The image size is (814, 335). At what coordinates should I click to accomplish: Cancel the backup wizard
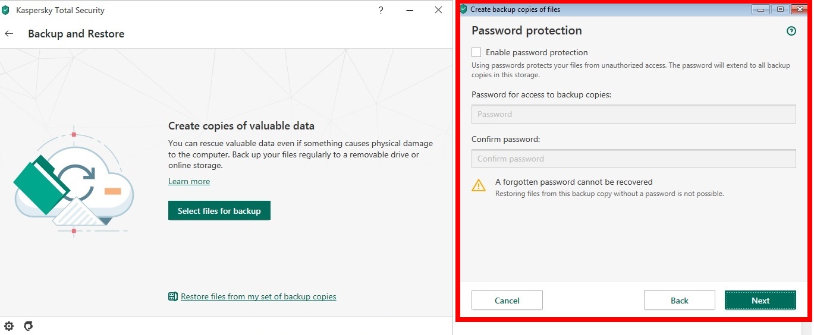point(507,301)
